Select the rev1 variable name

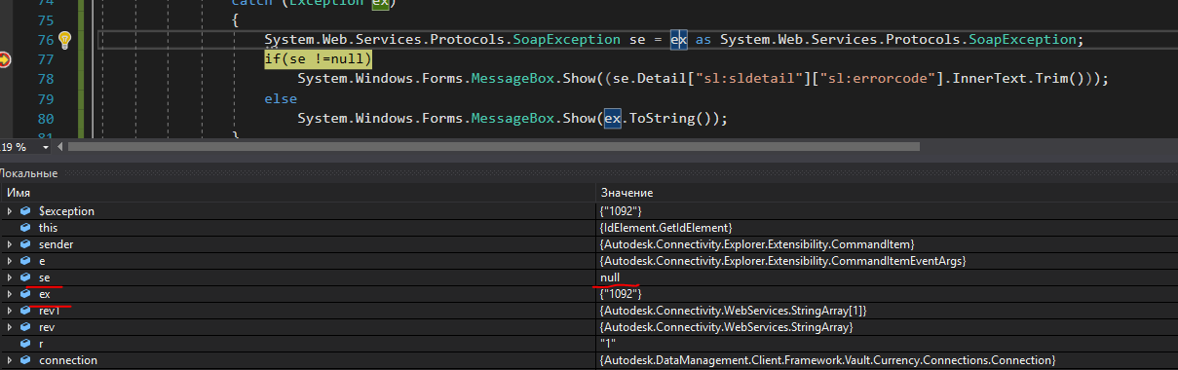tap(49, 310)
